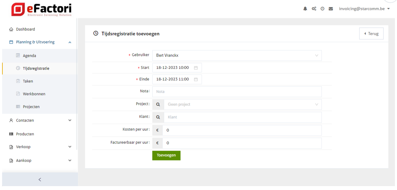Click the green Toevoegen button
This screenshot has width=397, height=190.
point(166,155)
